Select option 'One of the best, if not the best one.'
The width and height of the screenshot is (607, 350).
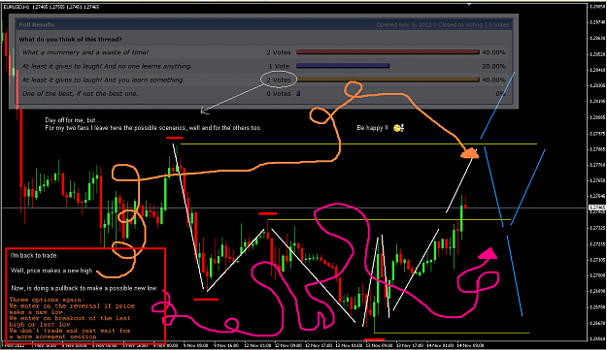pos(81,93)
